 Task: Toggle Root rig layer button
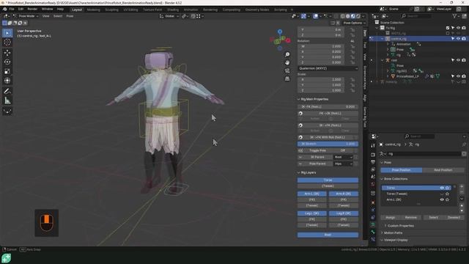(x=328, y=235)
